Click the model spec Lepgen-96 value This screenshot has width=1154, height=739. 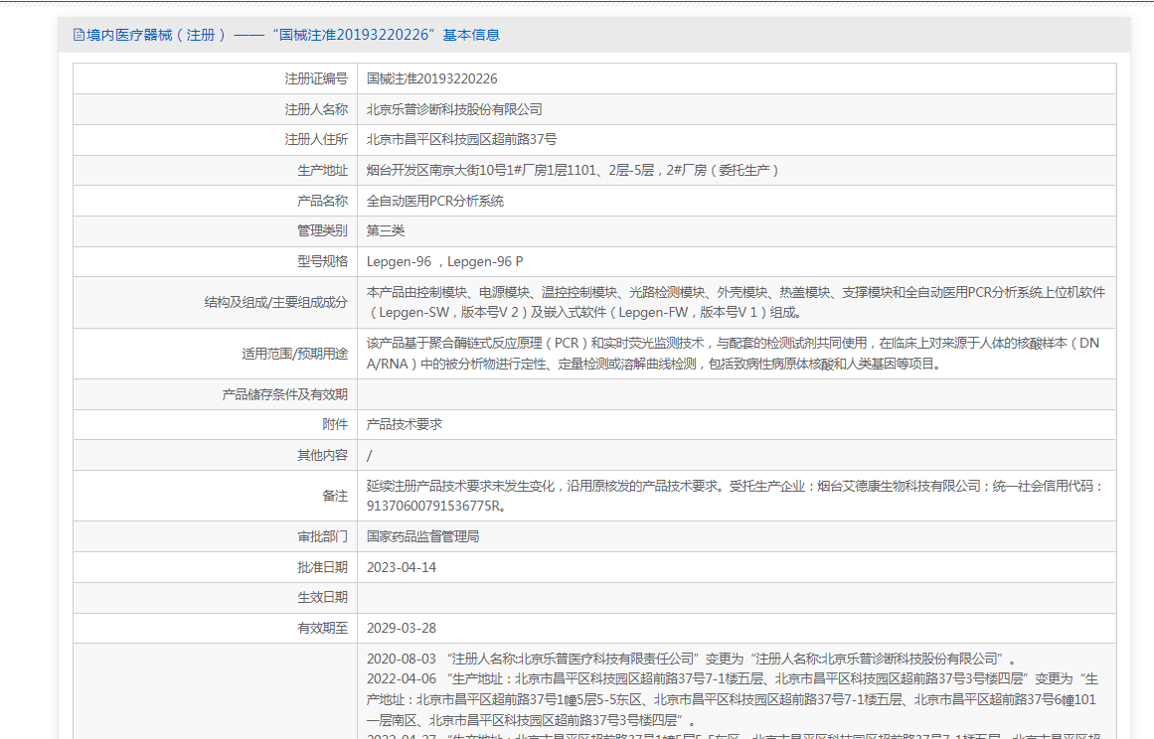coord(444,261)
